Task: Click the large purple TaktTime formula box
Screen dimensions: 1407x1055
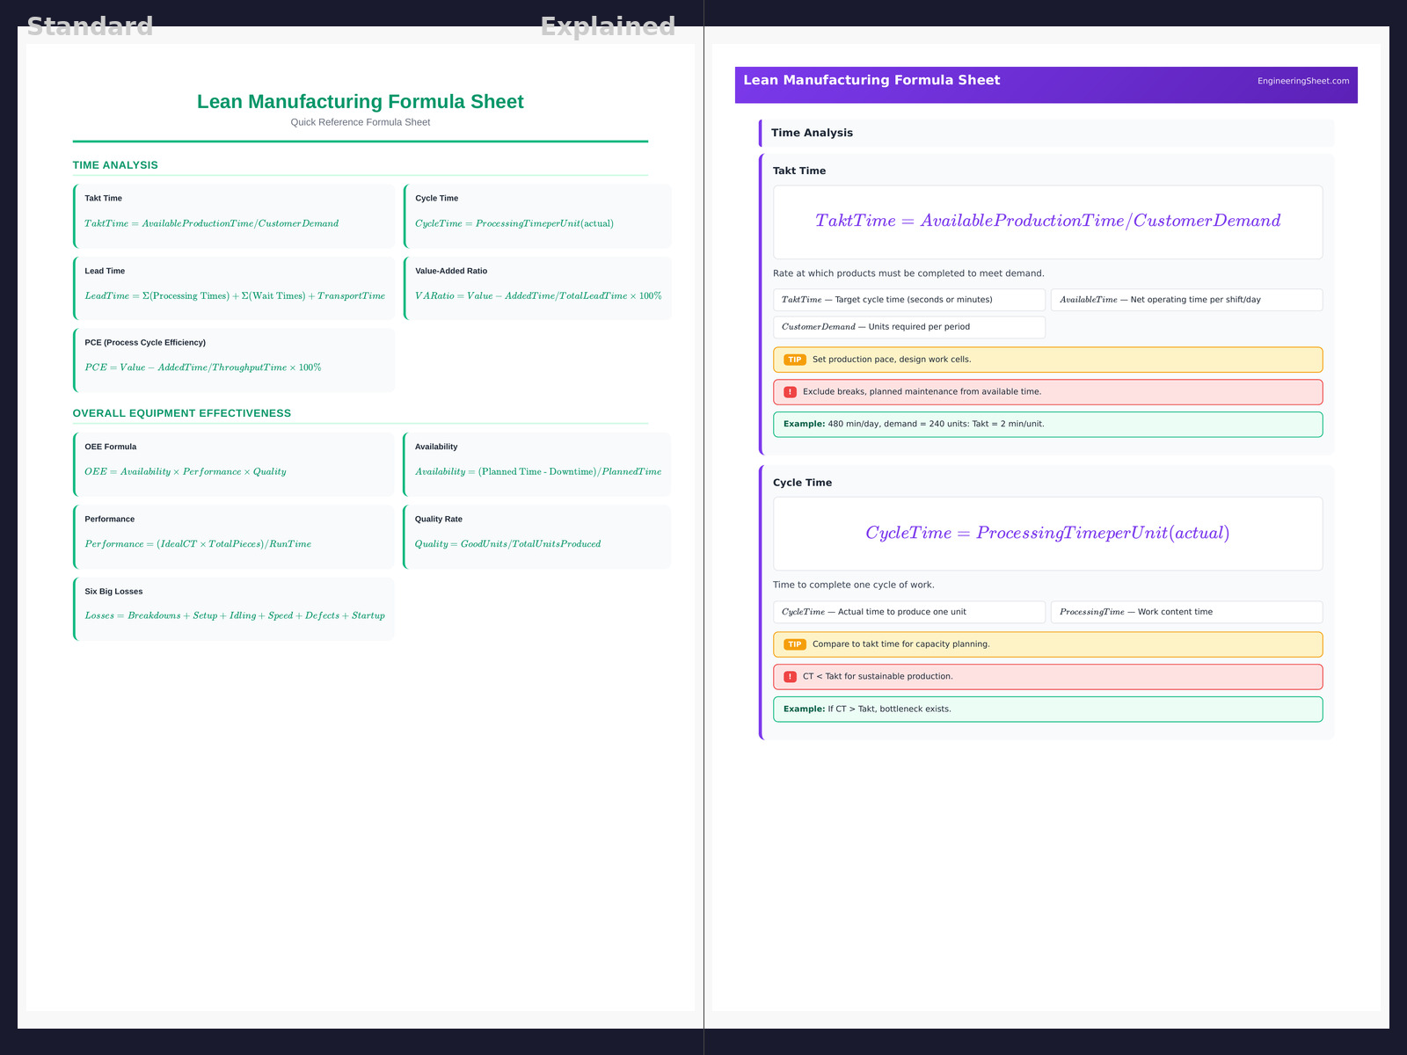Action: 1048,222
